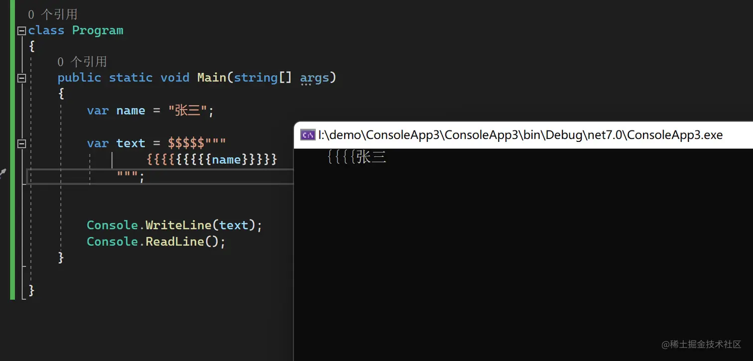Collapse the var text raw string block
Image resolution: width=753 pixels, height=361 pixels.
pos(21,144)
